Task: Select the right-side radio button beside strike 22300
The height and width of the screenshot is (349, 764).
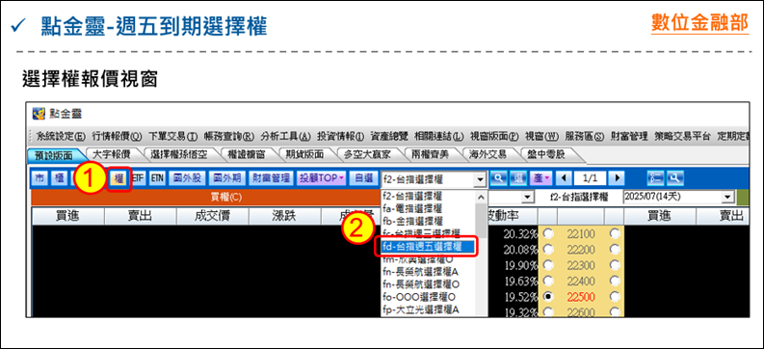Action: (615, 265)
